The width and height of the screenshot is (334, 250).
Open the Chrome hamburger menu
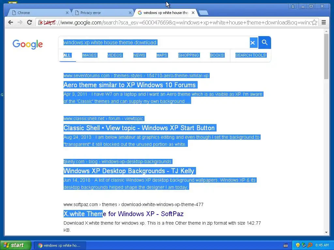click(x=324, y=22)
